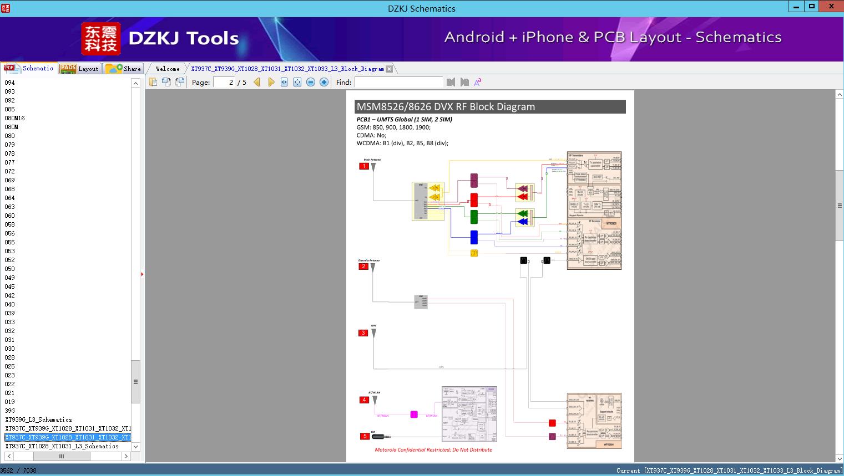Click red FM marker 5 in diagram
The height and width of the screenshot is (476, 844).
click(x=365, y=436)
